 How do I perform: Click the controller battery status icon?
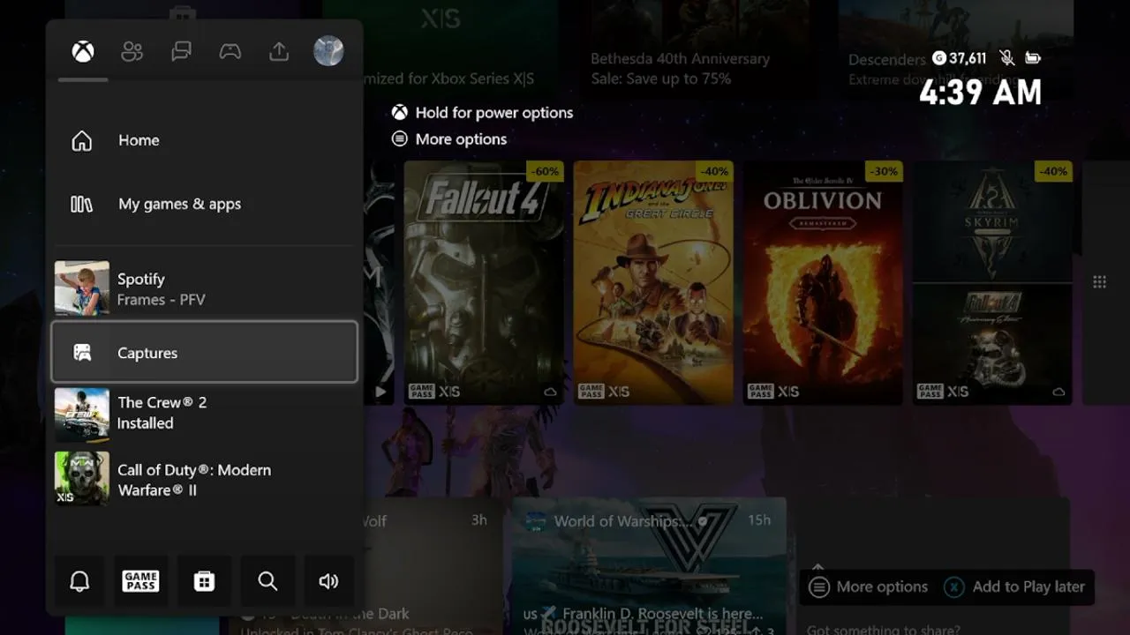tap(1033, 58)
